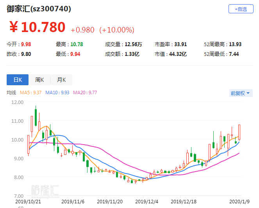Click 2019/12/4 date on x-axis

pos(146,202)
